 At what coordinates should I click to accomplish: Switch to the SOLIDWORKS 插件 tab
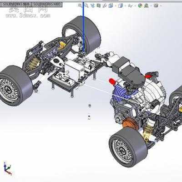[x=16, y=4]
